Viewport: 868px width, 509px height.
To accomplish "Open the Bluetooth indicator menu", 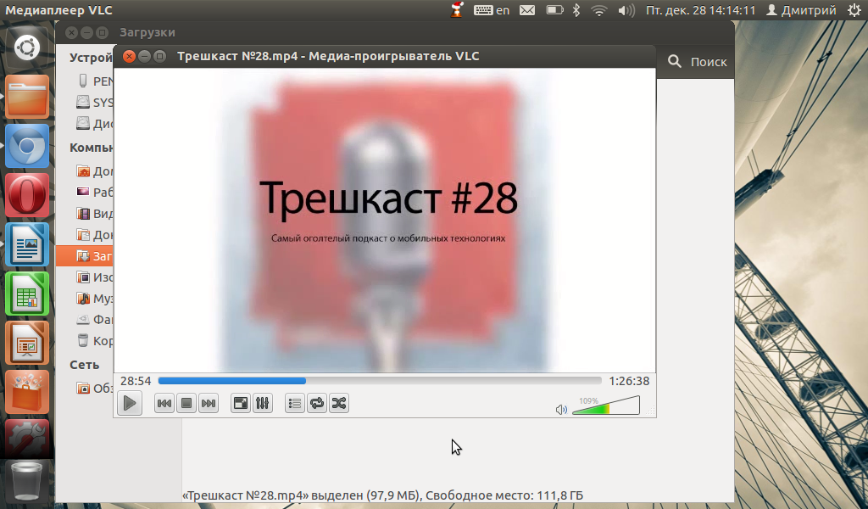I will coord(576,10).
